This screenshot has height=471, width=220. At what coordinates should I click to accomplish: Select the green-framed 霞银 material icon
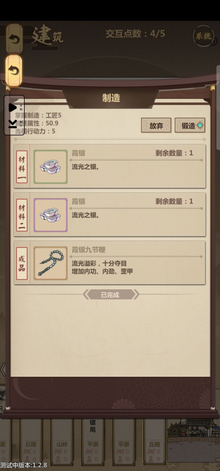tap(50, 167)
